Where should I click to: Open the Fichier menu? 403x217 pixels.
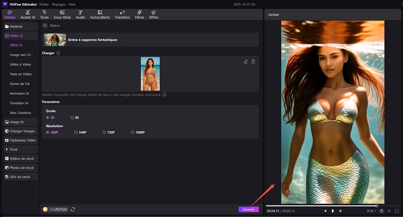[44, 4]
